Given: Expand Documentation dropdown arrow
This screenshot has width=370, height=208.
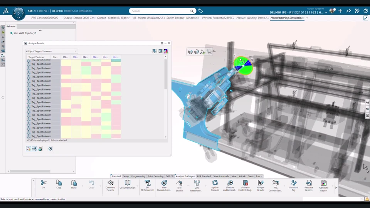Looking at the screenshot, I should [137, 186].
